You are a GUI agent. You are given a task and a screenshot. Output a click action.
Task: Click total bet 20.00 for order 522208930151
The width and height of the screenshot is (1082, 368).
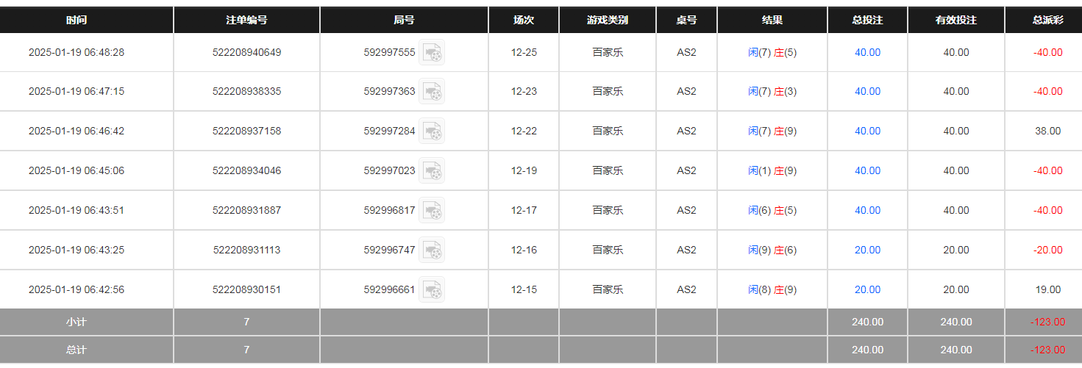[x=867, y=289]
